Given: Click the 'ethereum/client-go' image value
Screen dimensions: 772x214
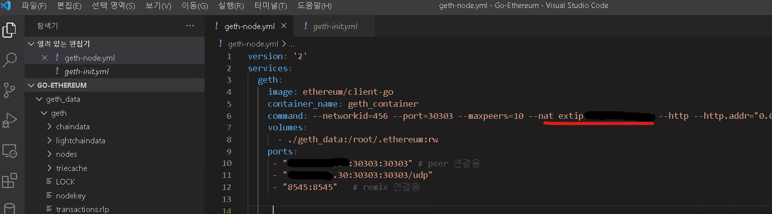Looking at the screenshot, I should (348, 92).
